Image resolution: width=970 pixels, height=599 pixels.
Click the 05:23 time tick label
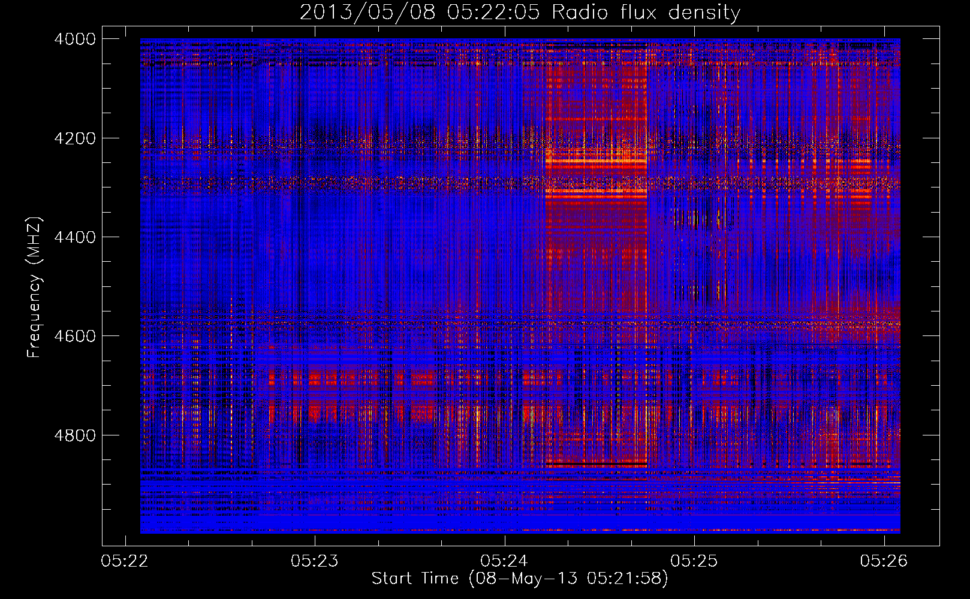point(315,561)
